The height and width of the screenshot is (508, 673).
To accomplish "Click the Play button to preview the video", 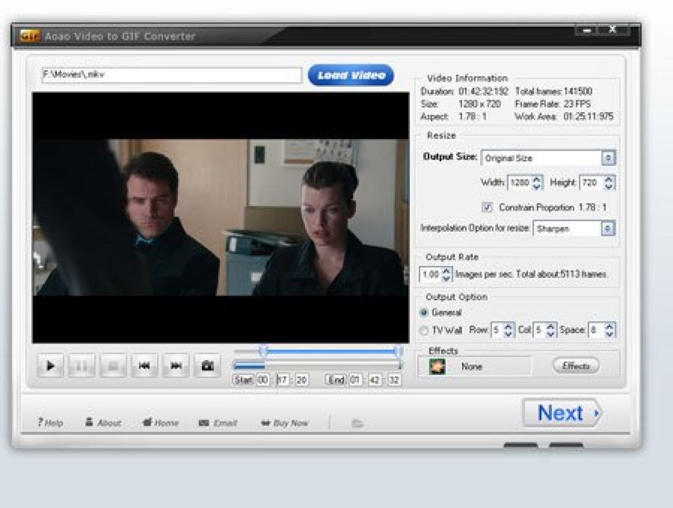I will click(x=50, y=365).
